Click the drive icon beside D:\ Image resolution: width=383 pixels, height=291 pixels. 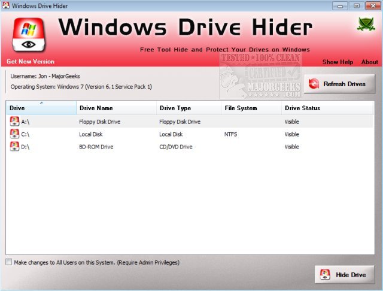[14, 146]
